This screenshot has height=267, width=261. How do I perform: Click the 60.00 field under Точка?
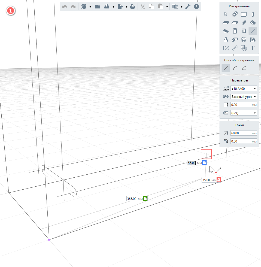(244, 133)
